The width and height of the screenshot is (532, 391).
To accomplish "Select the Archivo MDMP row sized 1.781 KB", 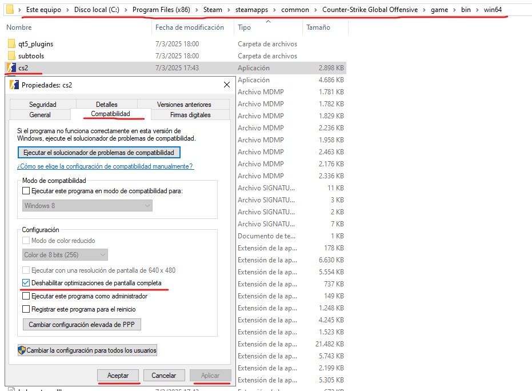I will (x=291, y=92).
